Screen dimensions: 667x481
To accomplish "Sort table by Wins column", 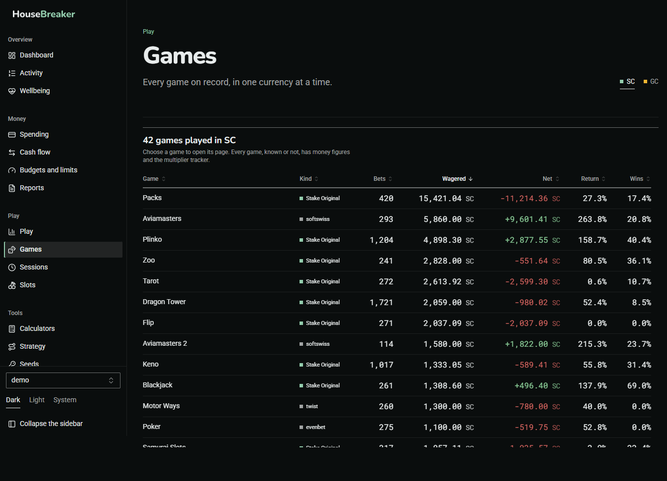I will [640, 179].
